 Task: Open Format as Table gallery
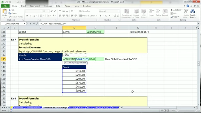[x=136, y=13]
